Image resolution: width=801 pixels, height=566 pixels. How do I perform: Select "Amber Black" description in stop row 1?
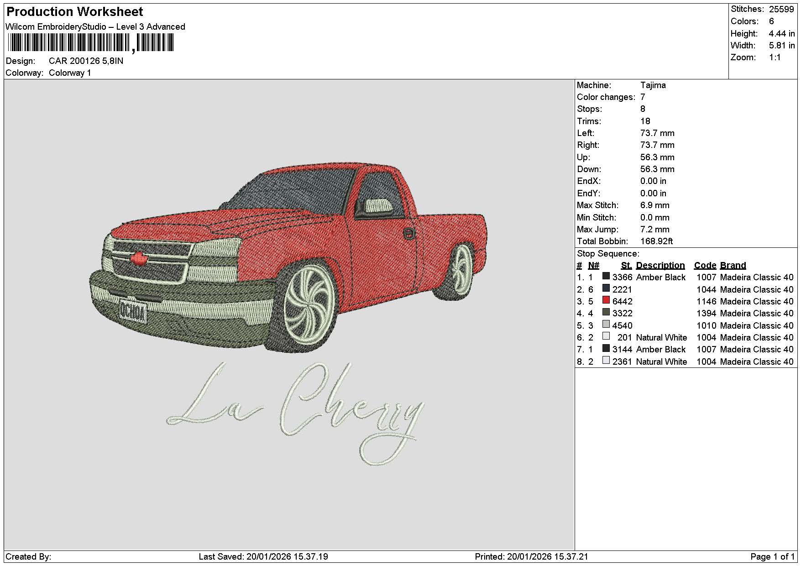pos(661,278)
